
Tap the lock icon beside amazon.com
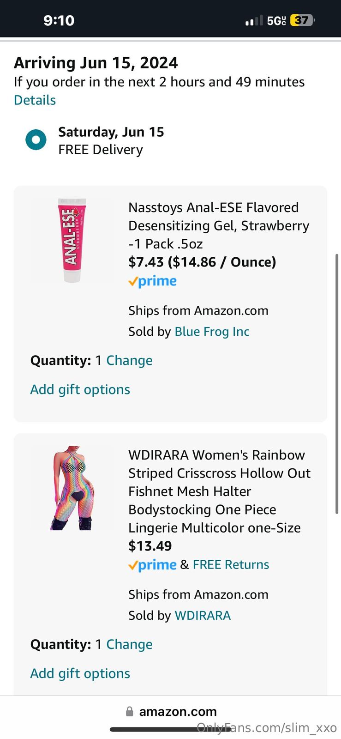coord(130,712)
